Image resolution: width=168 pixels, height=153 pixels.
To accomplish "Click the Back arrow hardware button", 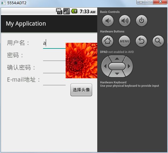I will [x=141, y=41].
